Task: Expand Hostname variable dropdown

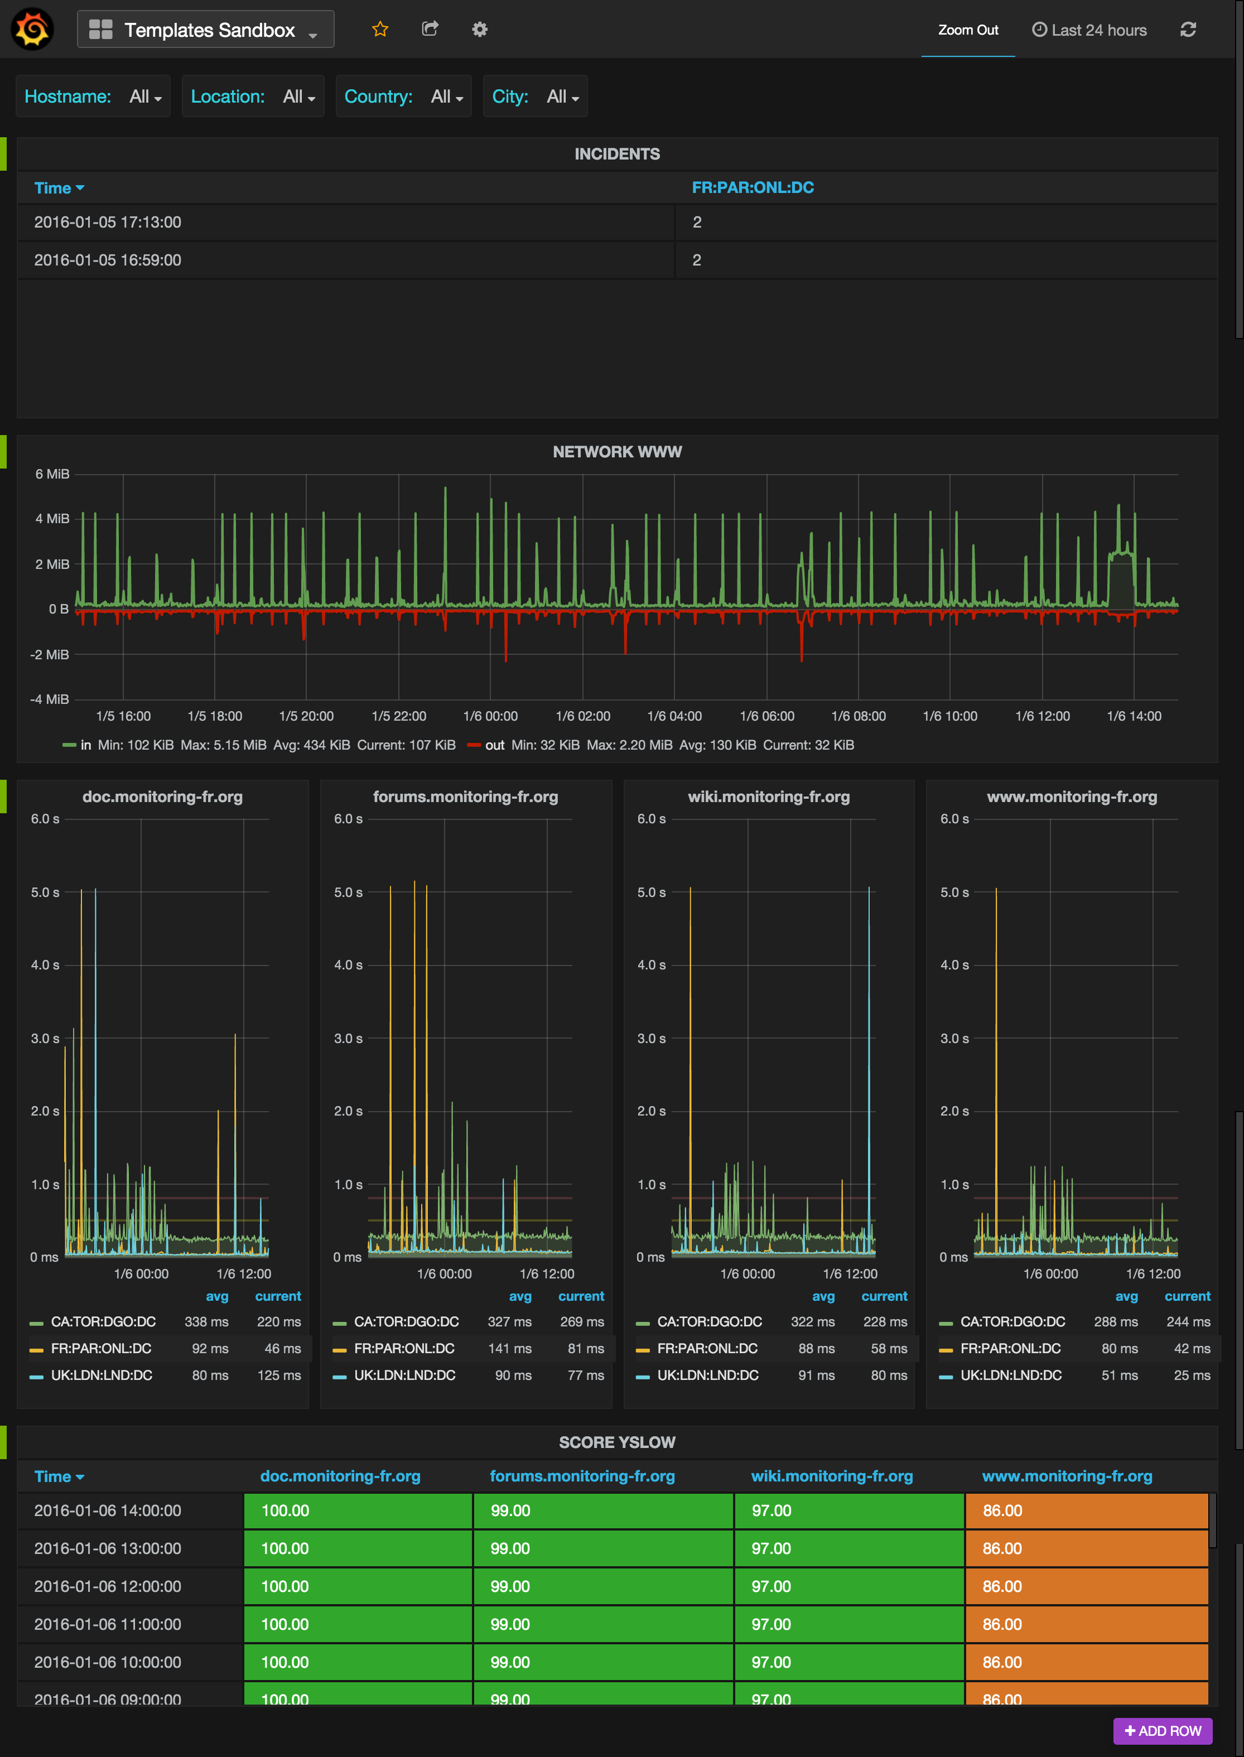Action: [146, 96]
